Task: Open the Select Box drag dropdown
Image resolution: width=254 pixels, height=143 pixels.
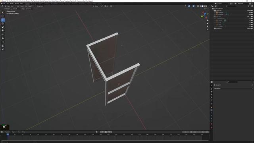Action: pos(29,9)
